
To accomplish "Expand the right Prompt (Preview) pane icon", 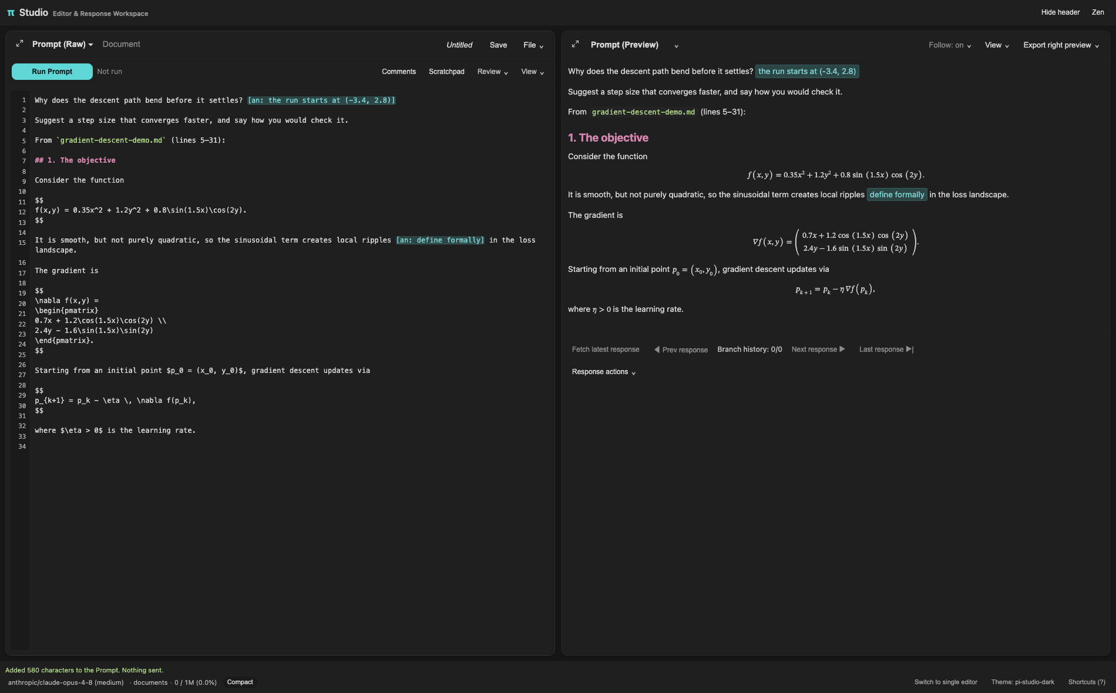I will point(576,44).
